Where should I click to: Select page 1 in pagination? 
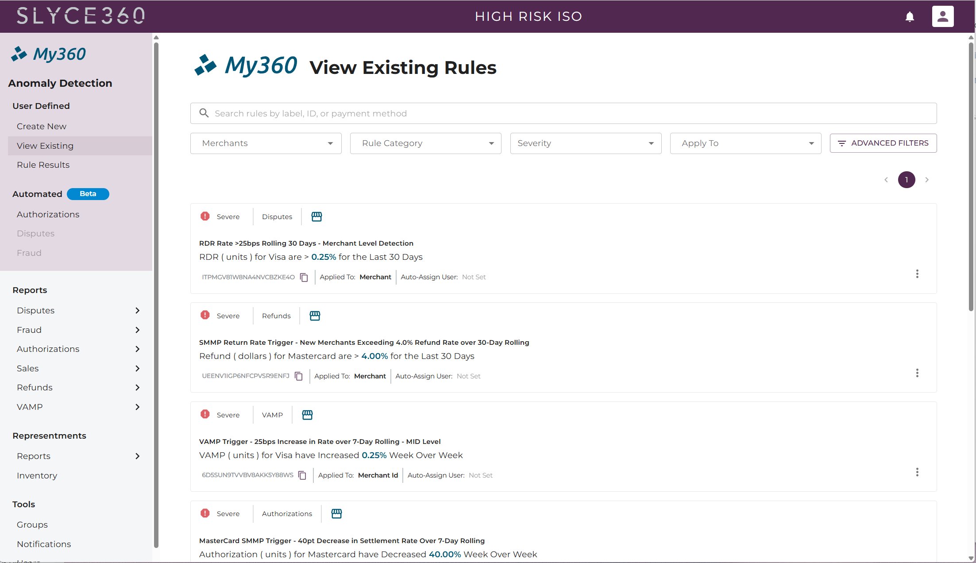point(907,180)
